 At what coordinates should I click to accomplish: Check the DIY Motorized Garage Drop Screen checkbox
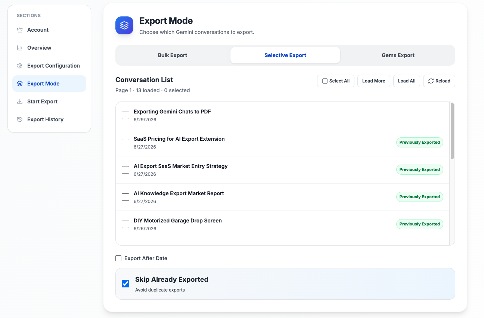[125, 224]
